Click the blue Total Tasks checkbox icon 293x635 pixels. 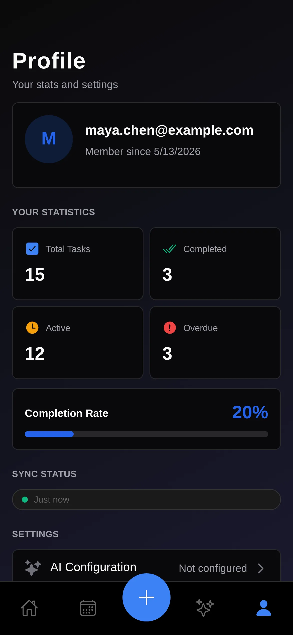[32, 249]
